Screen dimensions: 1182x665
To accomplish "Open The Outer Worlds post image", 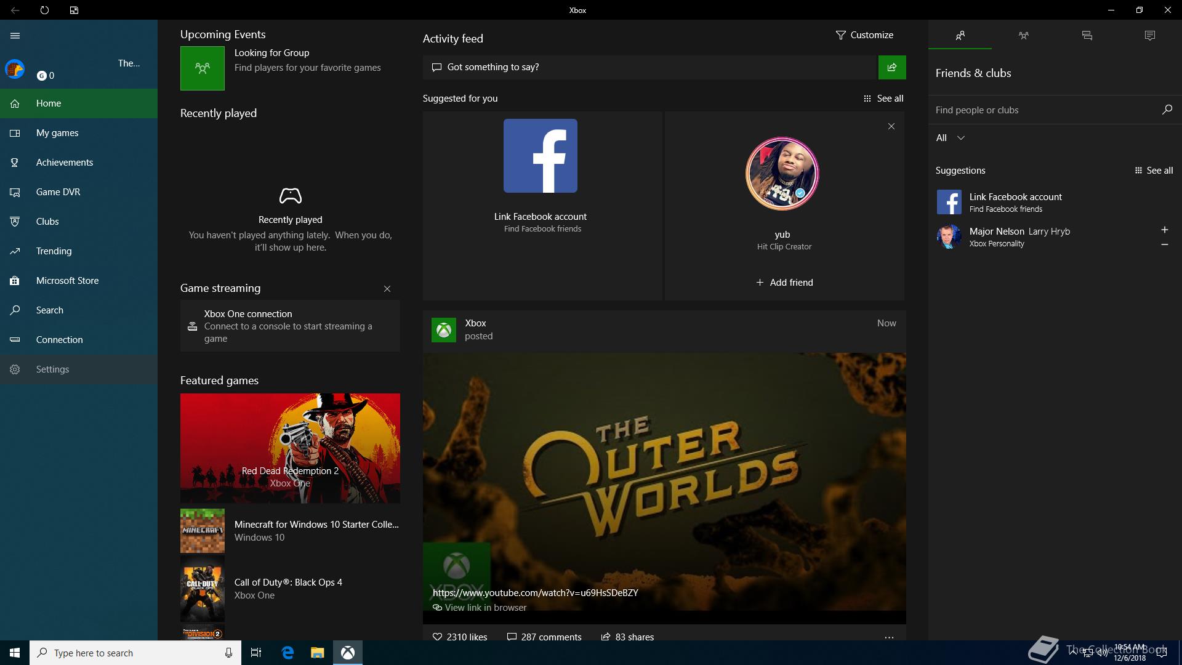I will [x=664, y=482].
